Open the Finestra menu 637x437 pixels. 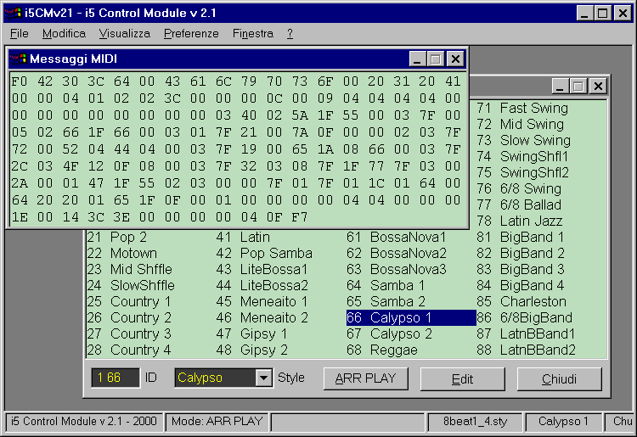coord(252,33)
